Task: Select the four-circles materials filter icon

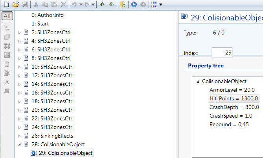Action: 7,46
